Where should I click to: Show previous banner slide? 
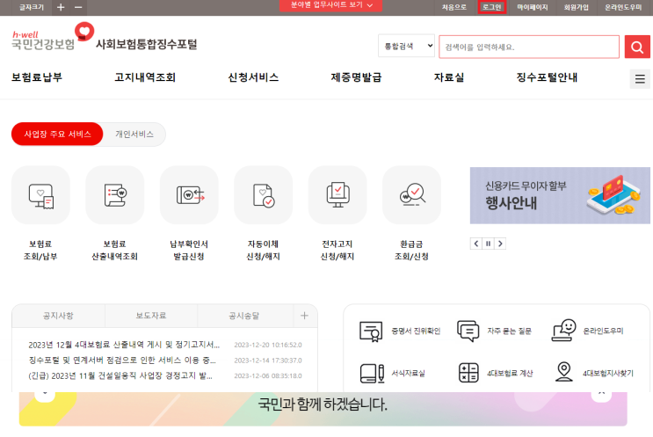click(476, 244)
